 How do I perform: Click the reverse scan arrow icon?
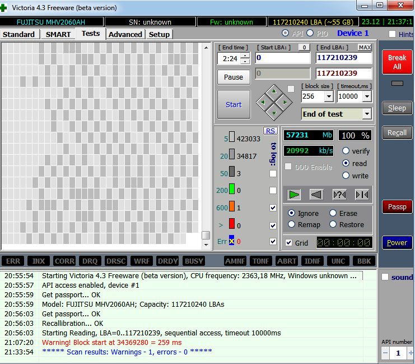(316, 195)
